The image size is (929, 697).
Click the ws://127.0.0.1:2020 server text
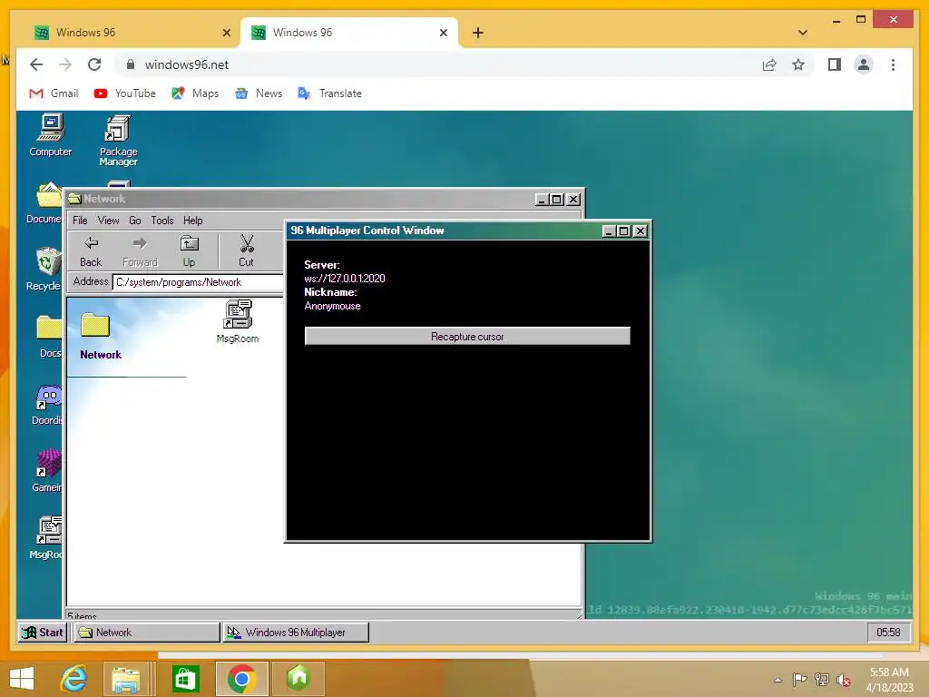pos(345,279)
